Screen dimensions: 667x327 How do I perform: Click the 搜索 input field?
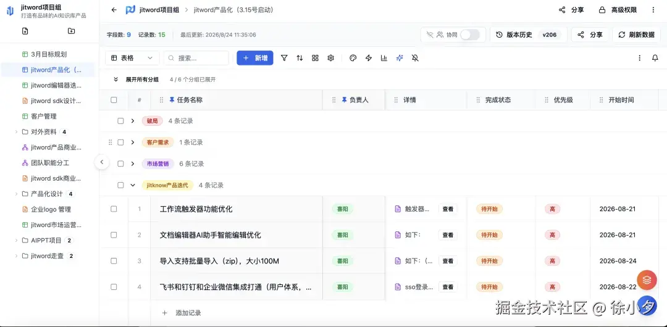coord(196,58)
